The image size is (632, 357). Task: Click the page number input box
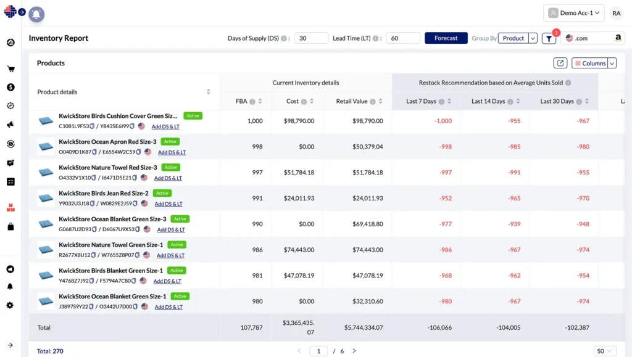318,351
